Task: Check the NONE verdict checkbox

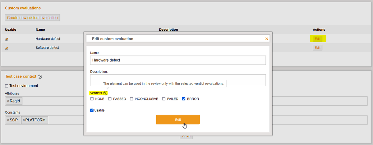Action: pos(92,99)
